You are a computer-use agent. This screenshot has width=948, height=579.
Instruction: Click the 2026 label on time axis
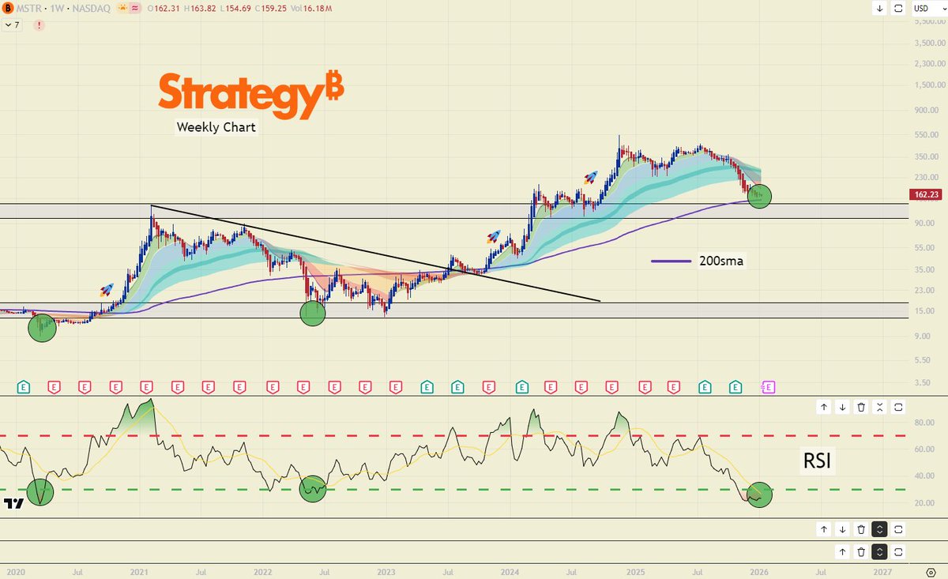coord(759,570)
